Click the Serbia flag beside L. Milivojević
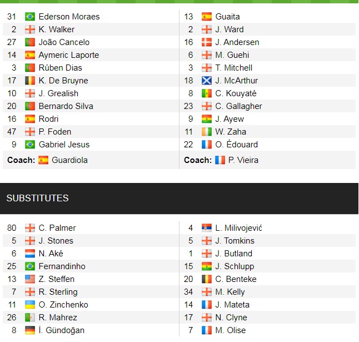359x342 pixels. 207,228
